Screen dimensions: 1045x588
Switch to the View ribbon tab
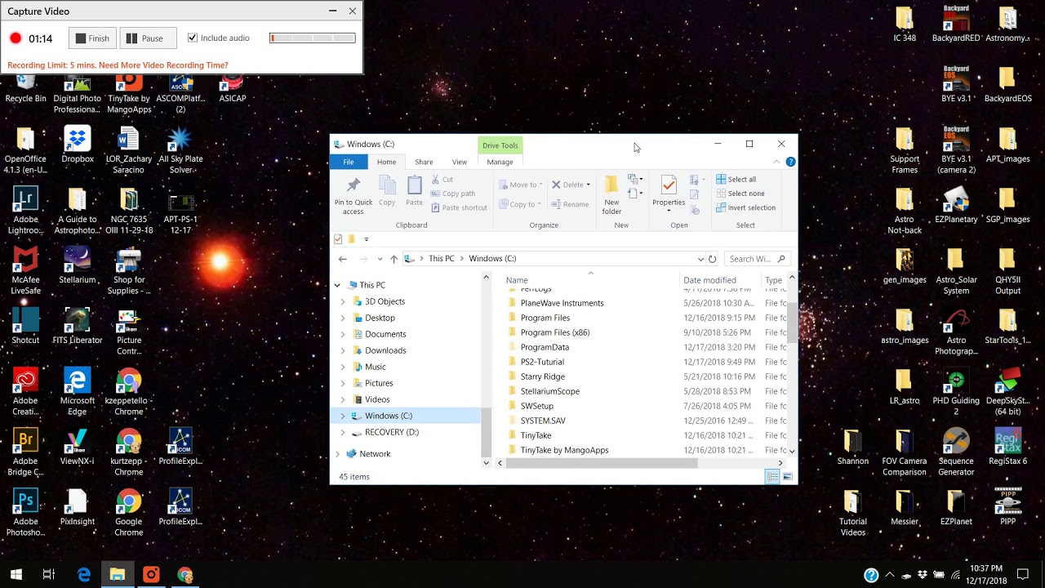click(460, 162)
